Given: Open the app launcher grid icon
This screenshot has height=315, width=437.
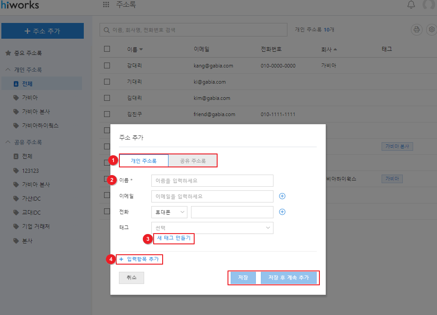Looking at the screenshot, I should 106,5.
